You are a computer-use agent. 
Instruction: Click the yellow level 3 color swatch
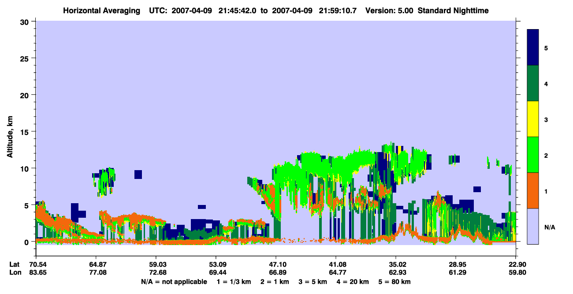pos(533,119)
